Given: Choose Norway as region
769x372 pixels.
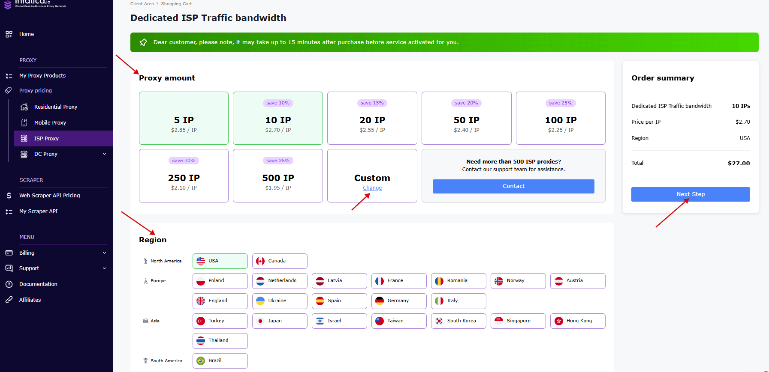Looking at the screenshot, I should pyautogui.click(x=518, y=281).
